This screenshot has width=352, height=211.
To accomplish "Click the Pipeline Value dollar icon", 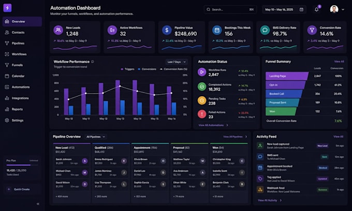I will [167, 30].
